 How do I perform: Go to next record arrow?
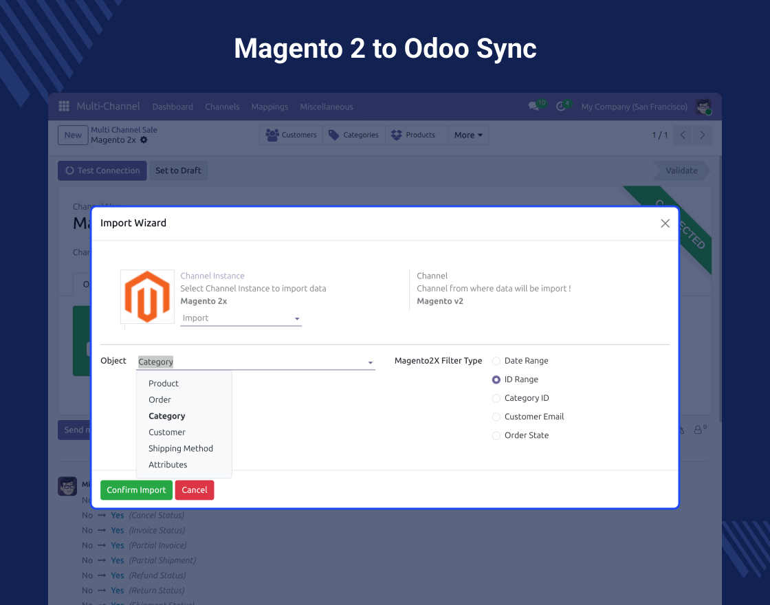pos(702,135)
